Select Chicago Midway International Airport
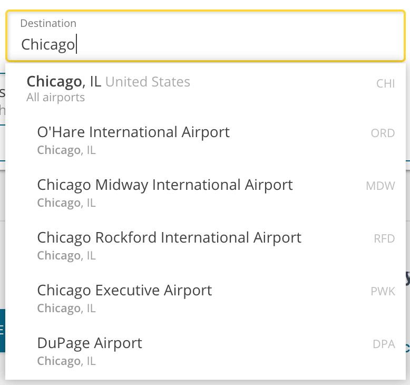The height and width of the screenshot is (385, 410). (x=165, y=185)
